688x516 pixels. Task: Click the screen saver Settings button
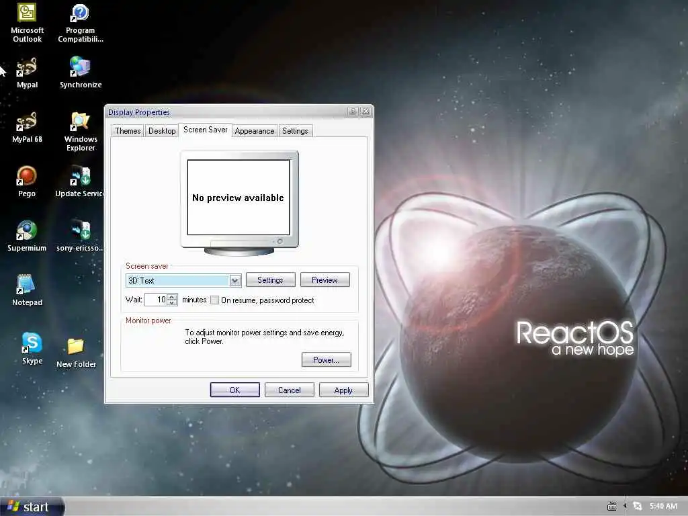pyautogui.click(x=270, y=280)
